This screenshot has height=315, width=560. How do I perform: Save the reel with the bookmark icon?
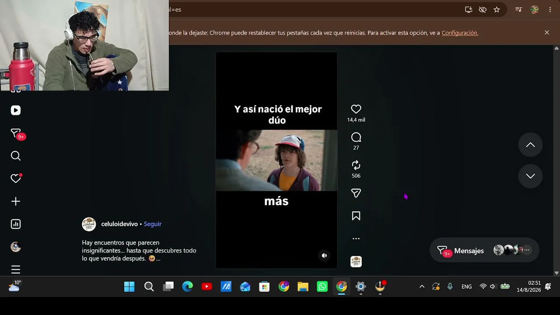pyautogui.click(x=356, y=216)
